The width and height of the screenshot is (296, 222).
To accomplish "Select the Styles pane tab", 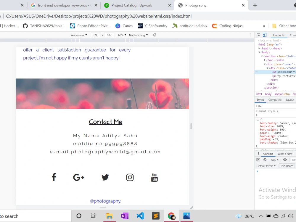I will pyautogui.click(x=260, y=100).
